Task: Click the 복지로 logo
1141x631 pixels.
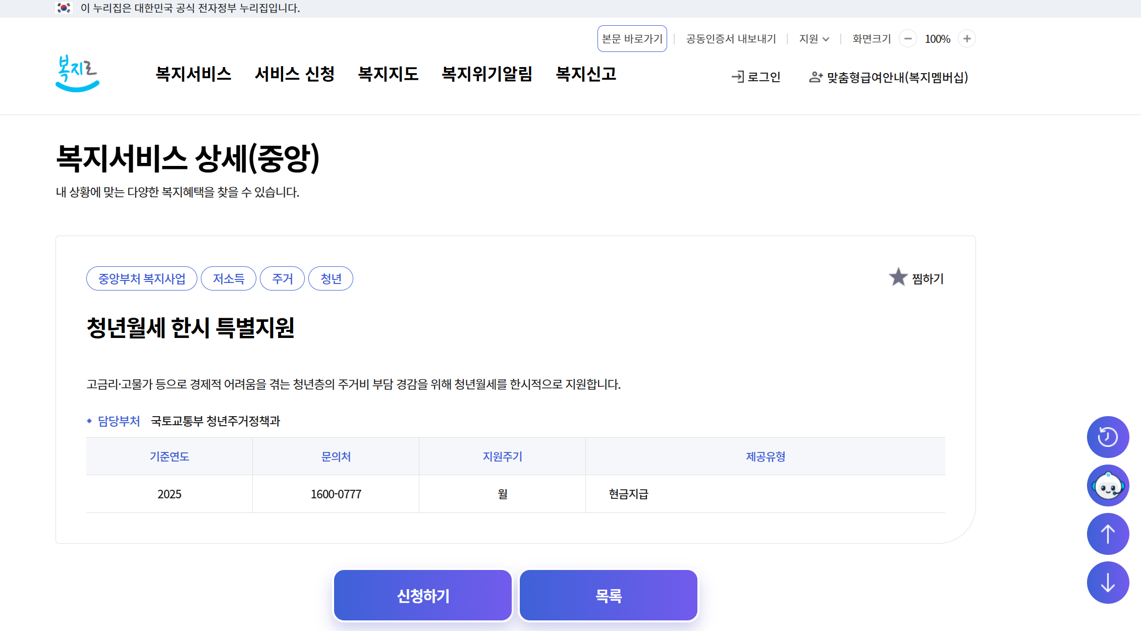Action: [x=77, y=74]
